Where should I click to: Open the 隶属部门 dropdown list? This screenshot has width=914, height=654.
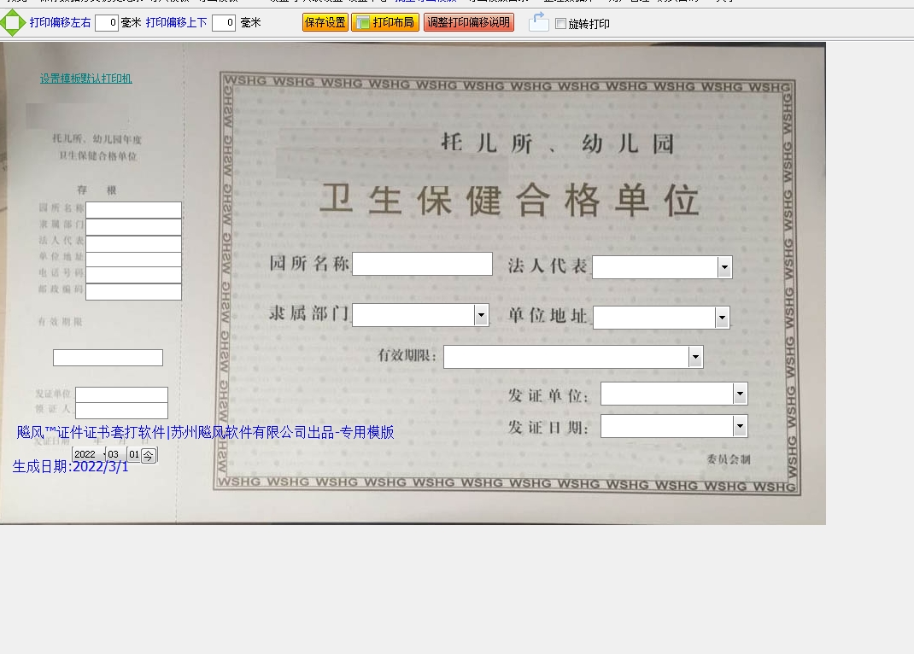481,316
